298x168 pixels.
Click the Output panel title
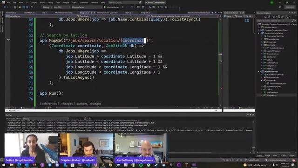[x=8, y=115]
